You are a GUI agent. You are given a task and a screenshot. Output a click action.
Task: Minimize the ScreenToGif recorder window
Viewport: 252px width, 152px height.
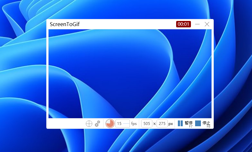[x=197, y=24]
